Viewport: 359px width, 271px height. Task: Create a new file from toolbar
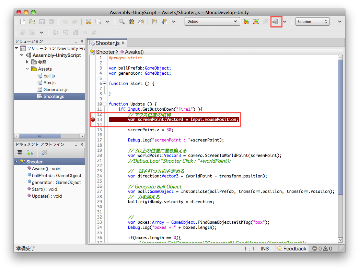[x=23, y=22]
